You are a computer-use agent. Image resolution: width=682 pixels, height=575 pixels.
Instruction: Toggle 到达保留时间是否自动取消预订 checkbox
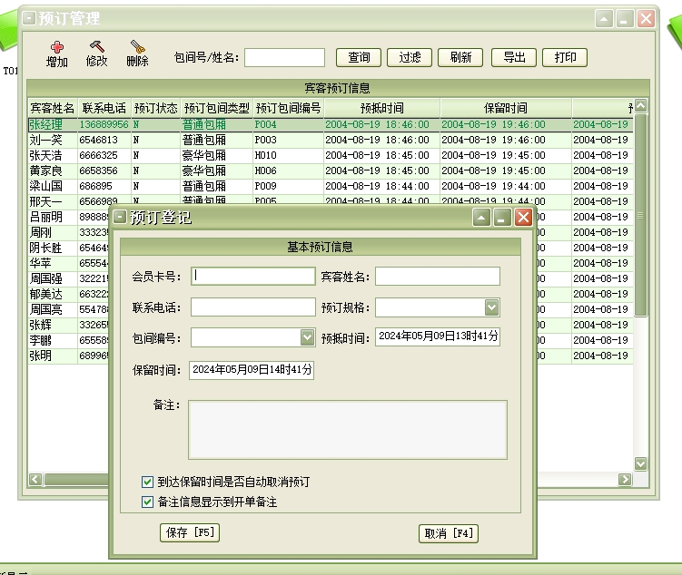(148, 482)
